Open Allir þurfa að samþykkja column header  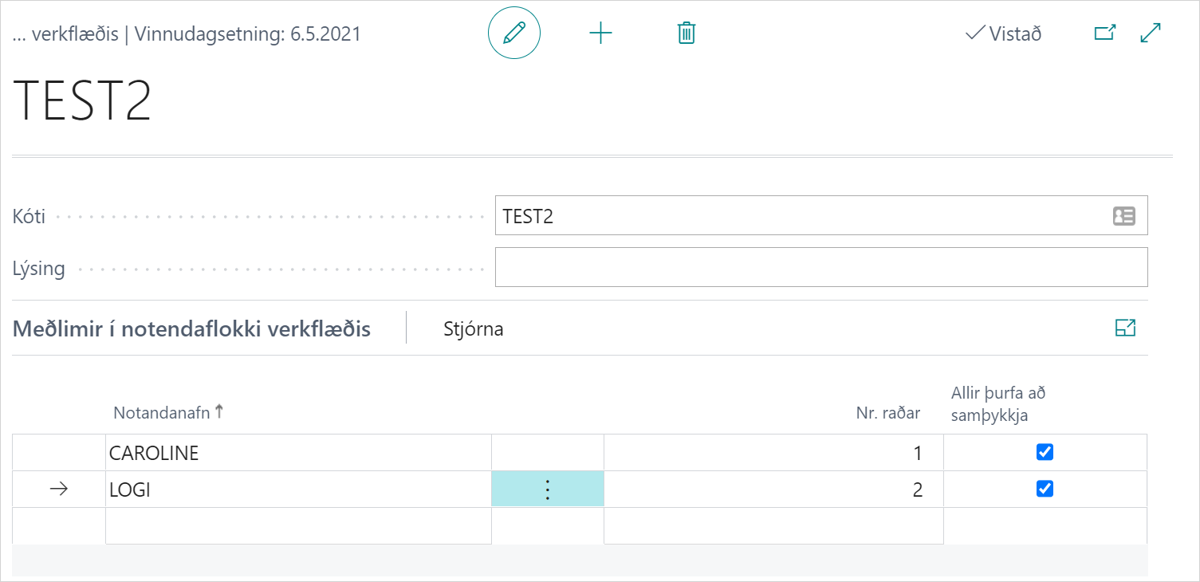(998, 404)
